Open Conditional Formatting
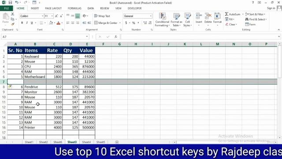282x159 pixels. (162, 20)
